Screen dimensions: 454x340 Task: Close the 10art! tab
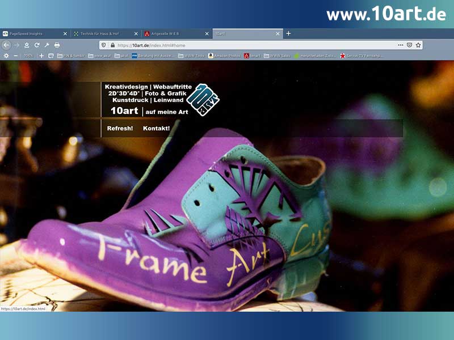coord(278,34)
